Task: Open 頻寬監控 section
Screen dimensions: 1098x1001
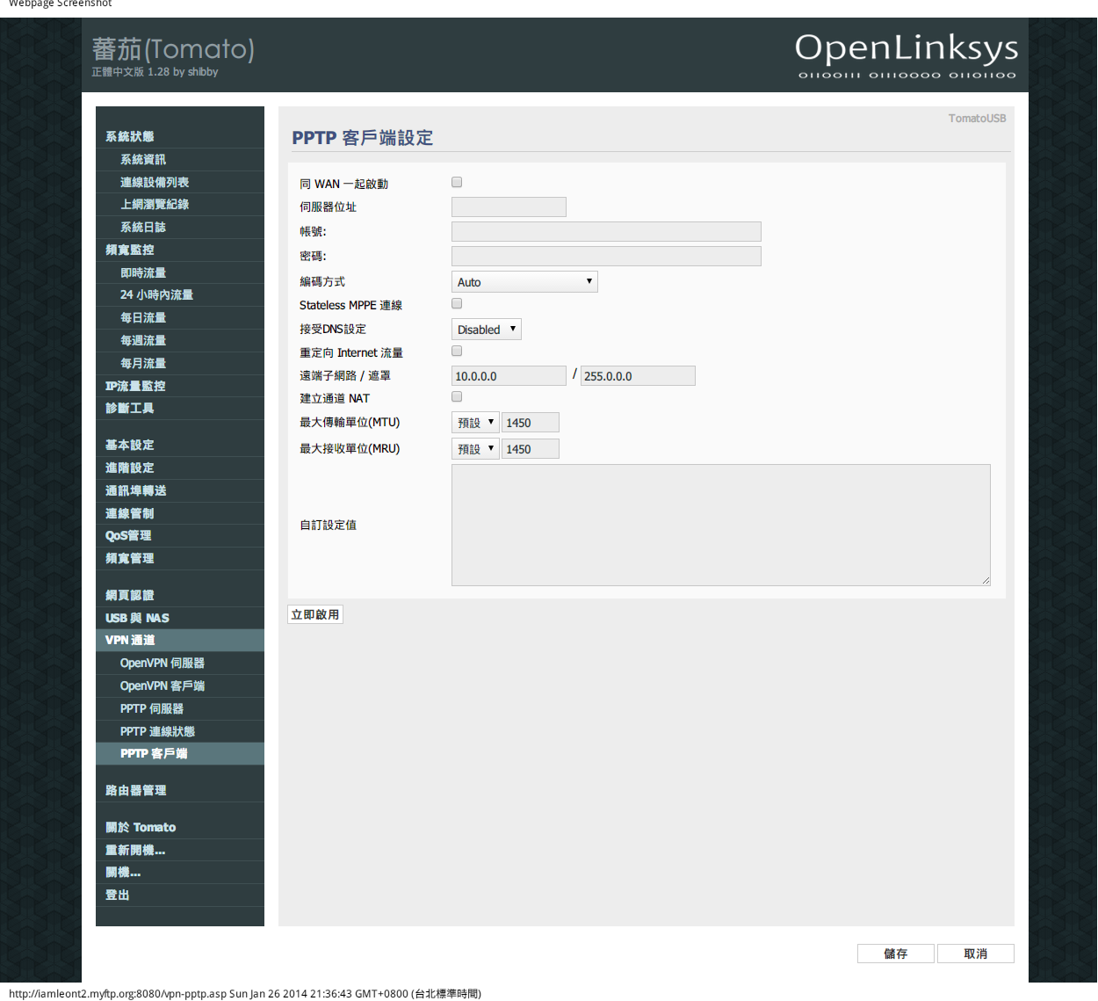Action: point(180,250)
